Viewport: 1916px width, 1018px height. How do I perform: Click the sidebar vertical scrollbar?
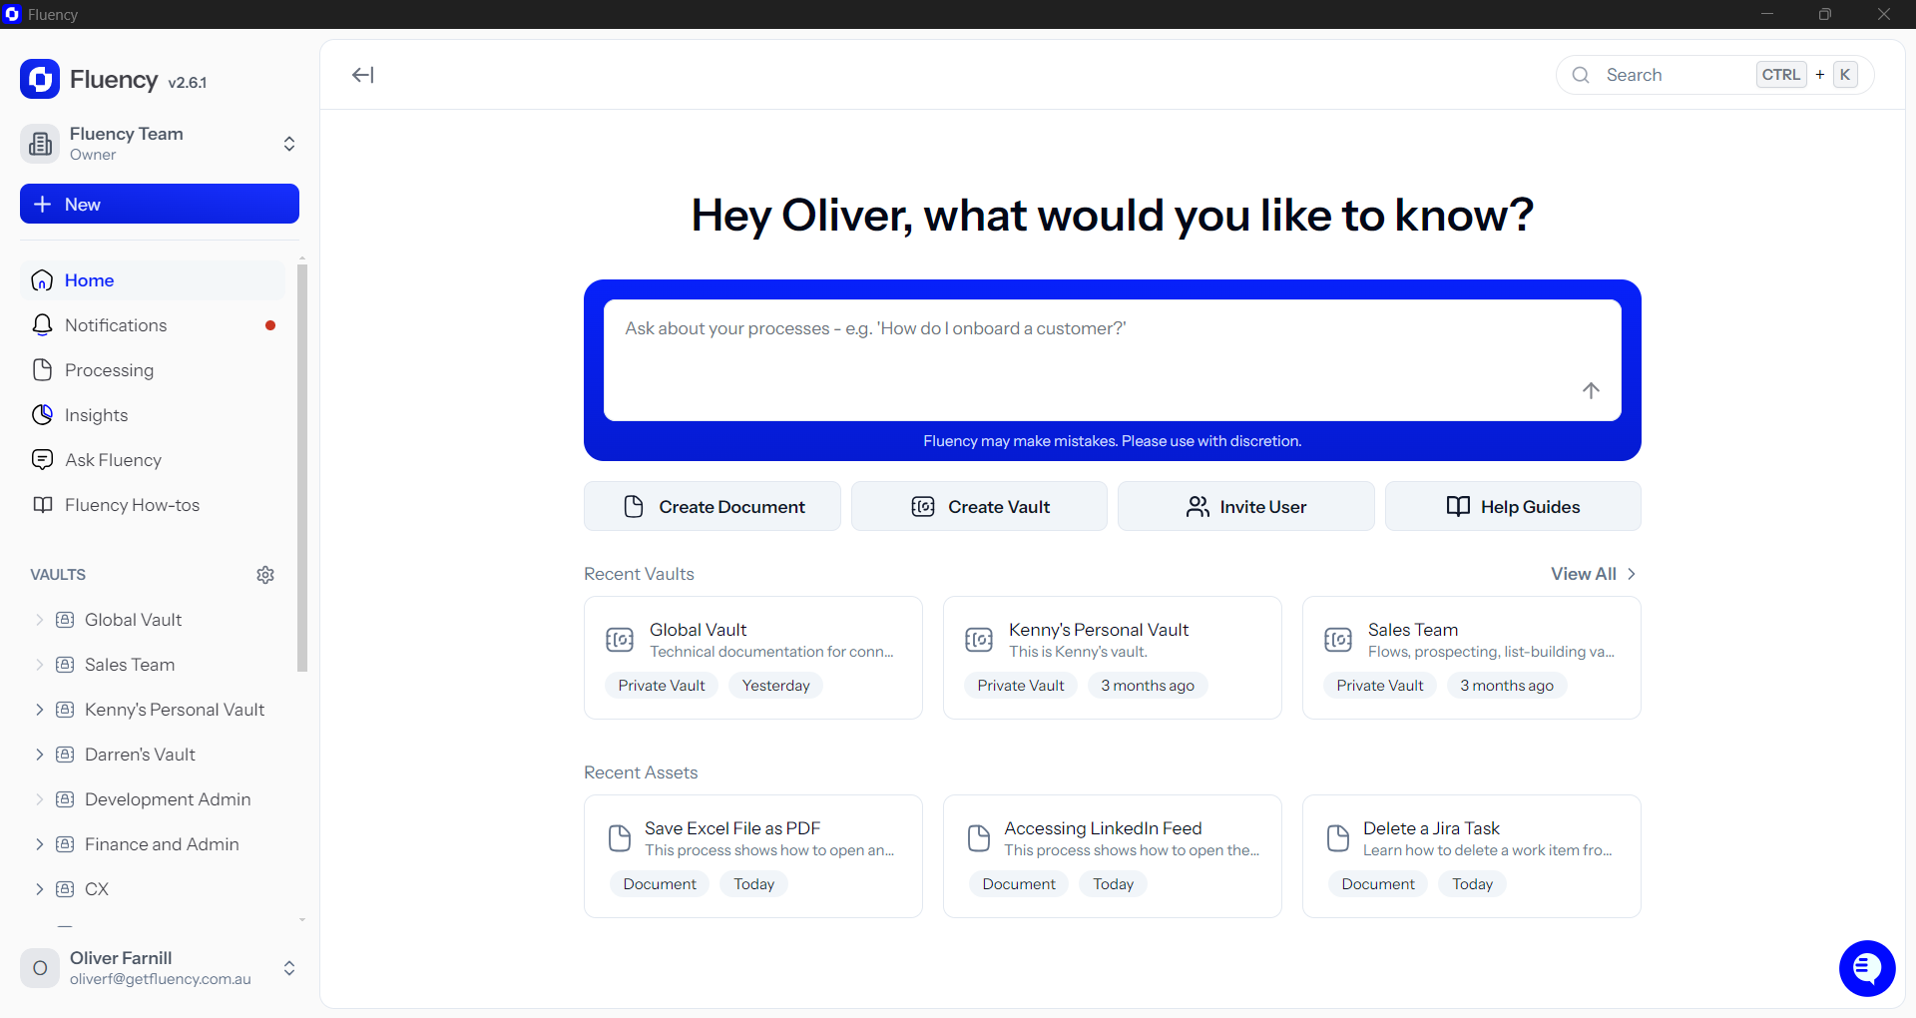tap(302, 467)
